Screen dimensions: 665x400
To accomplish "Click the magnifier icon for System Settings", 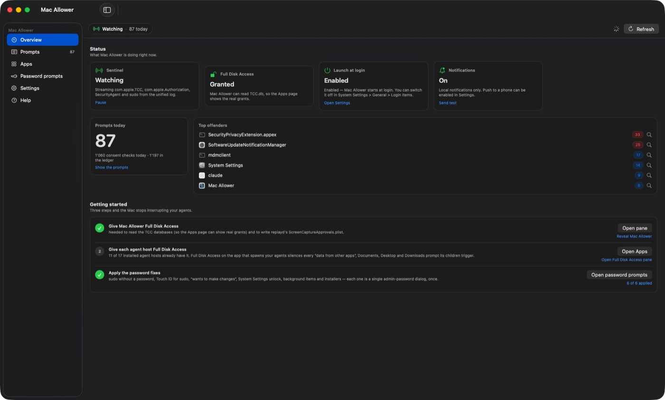I will point(649,165).
